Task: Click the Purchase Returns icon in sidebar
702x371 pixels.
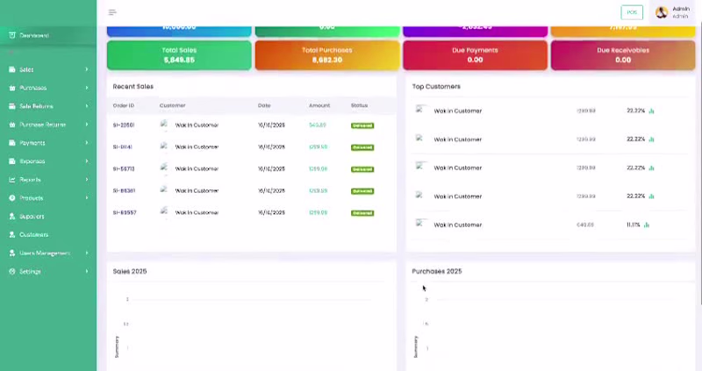Action: (x=12, y=125)
